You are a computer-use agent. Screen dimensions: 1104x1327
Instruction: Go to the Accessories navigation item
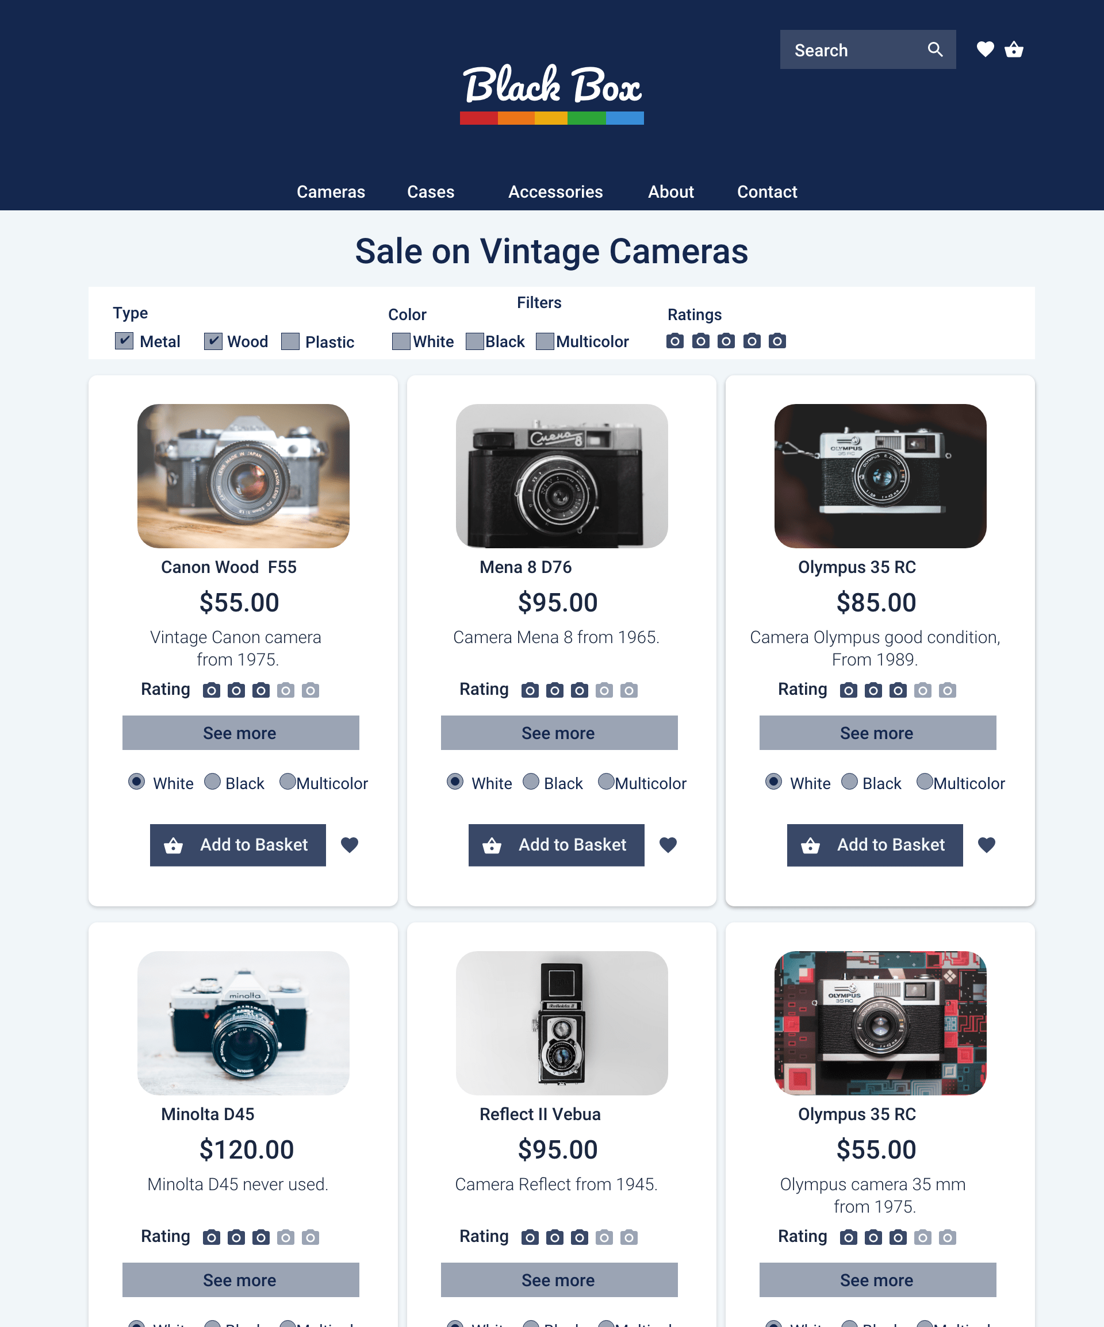[556, 191]
